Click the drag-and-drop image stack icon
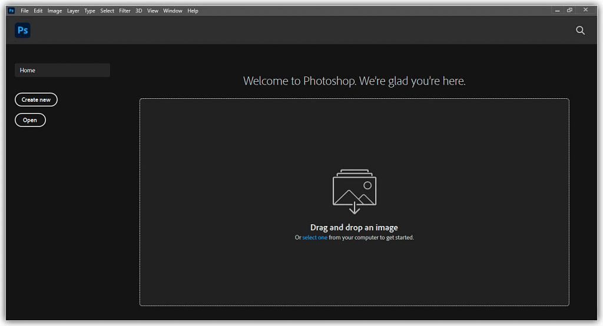The width and height of the screenshot is (603, 326). pyautogui.click(x=354, y=191)
